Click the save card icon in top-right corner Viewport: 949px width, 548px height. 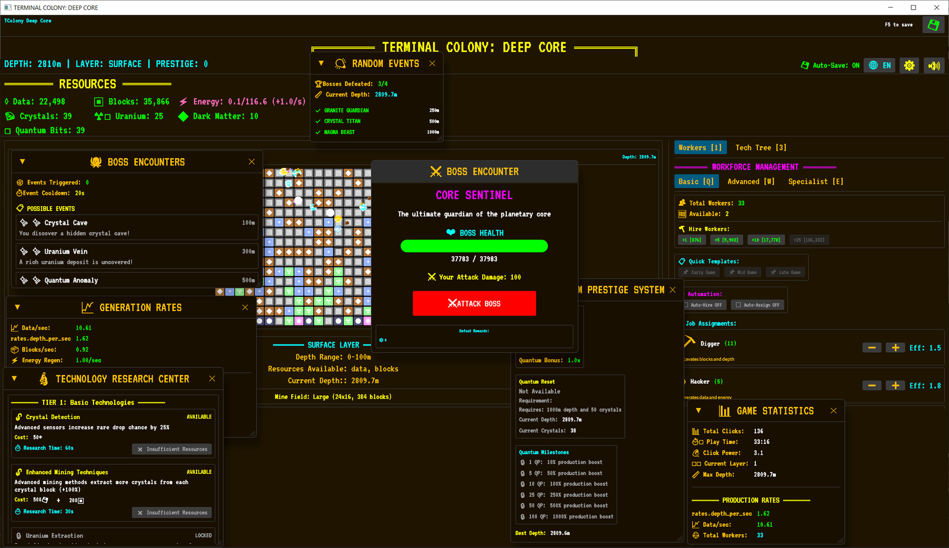tap(933, 24)
